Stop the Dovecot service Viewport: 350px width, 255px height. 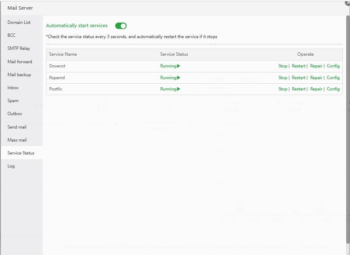(283, 66)
